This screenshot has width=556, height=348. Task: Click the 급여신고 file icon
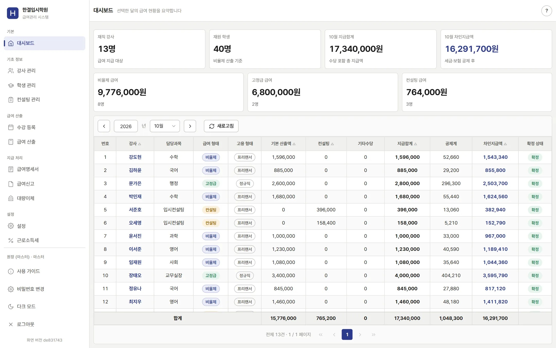tap(11, 184)
